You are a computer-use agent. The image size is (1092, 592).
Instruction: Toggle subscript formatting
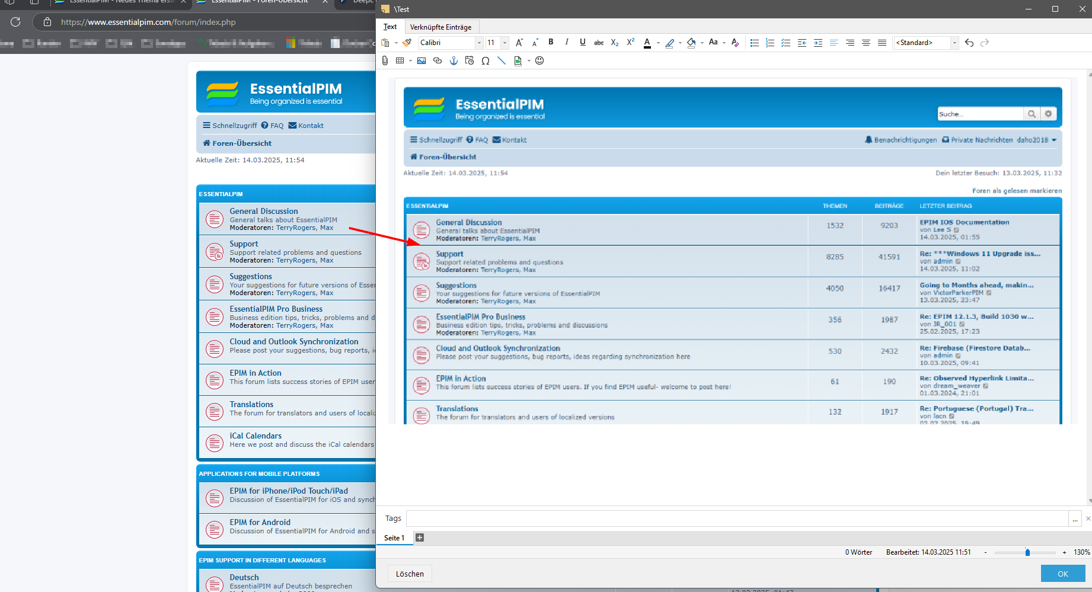point(615,43)
